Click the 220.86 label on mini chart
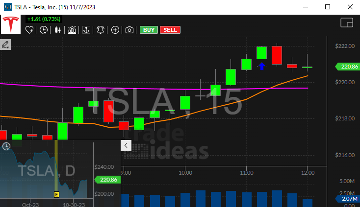The width and height of the screenshot is (360, 207). [x=107, y=180]
